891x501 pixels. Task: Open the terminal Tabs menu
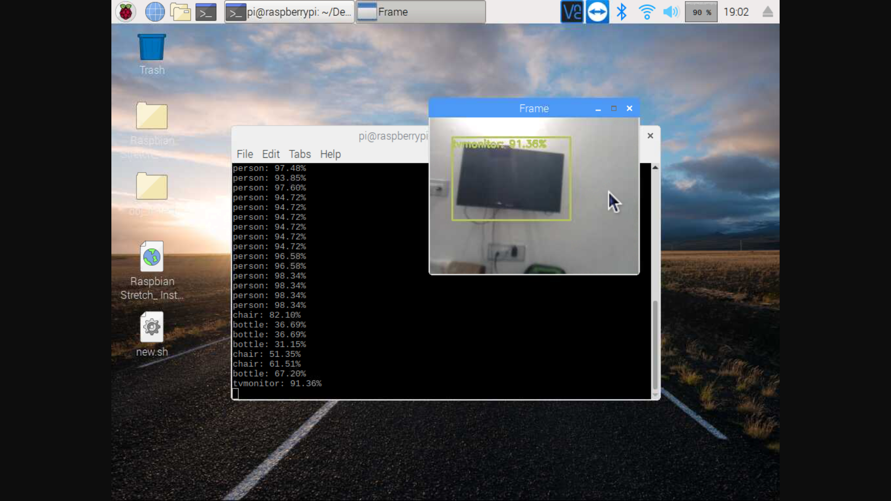[299, 154]
